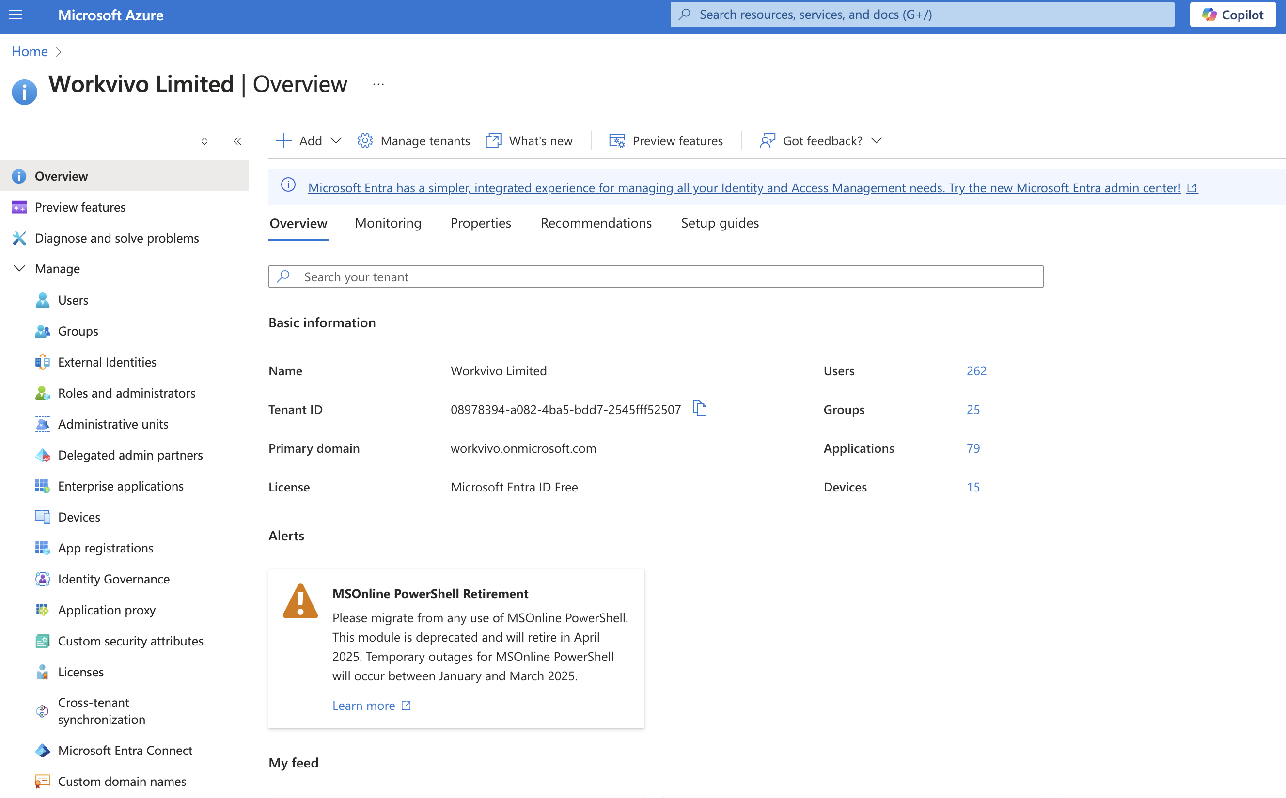Viewport: 1286px width, 798px height.
Task: Open External Identities icon
Action: (42, 362)
